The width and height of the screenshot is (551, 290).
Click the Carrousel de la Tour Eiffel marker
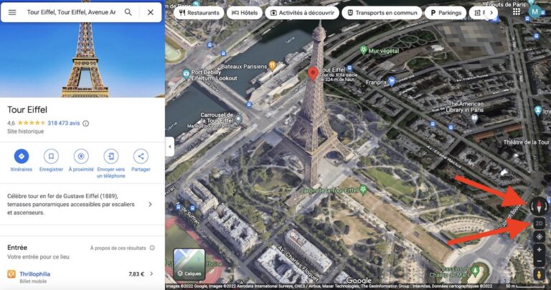tap(239, 119)
